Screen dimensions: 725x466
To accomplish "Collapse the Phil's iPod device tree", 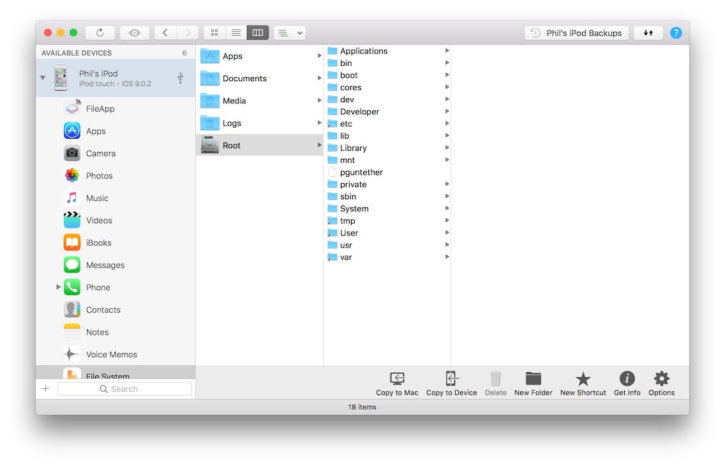I will (x=43, y=78).
